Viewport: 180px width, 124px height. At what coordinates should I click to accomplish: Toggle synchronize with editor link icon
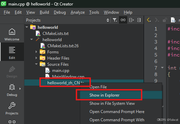[123, 20]
